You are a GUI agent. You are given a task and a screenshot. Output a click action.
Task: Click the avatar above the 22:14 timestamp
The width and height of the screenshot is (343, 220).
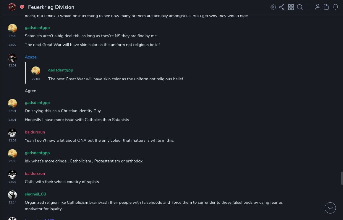(12, 195)
